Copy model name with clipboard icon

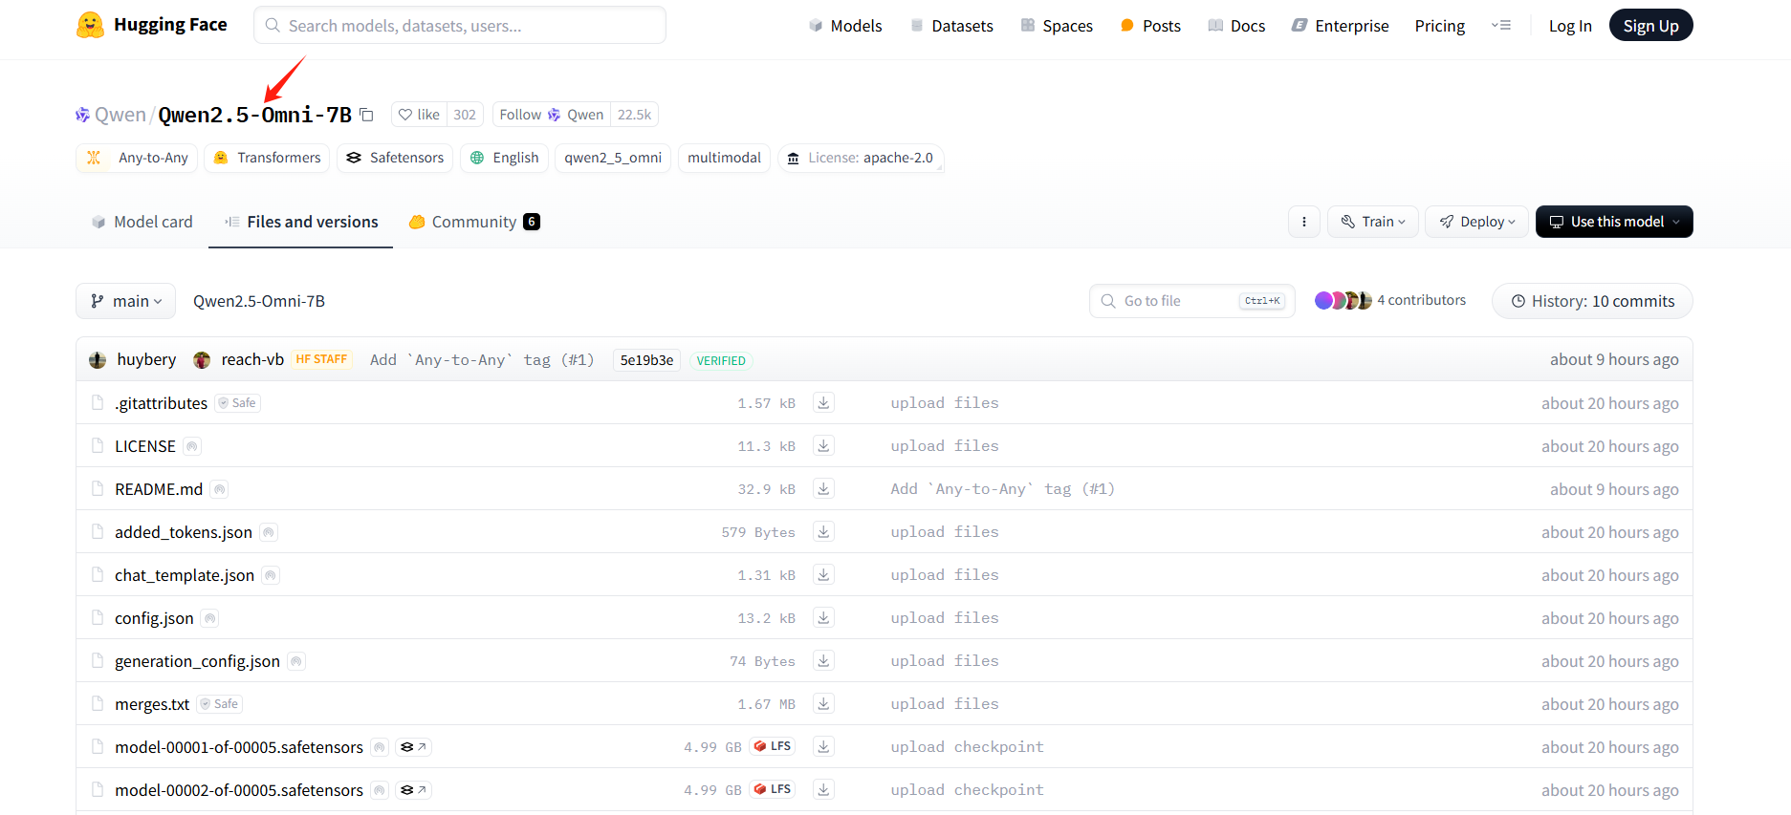[366, 115]
